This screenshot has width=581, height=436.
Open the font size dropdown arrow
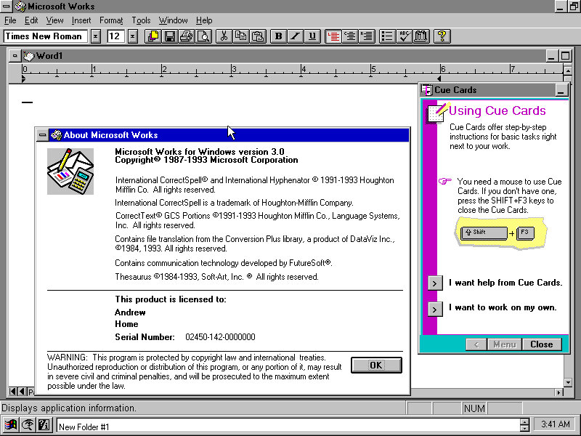coord(133,36)
